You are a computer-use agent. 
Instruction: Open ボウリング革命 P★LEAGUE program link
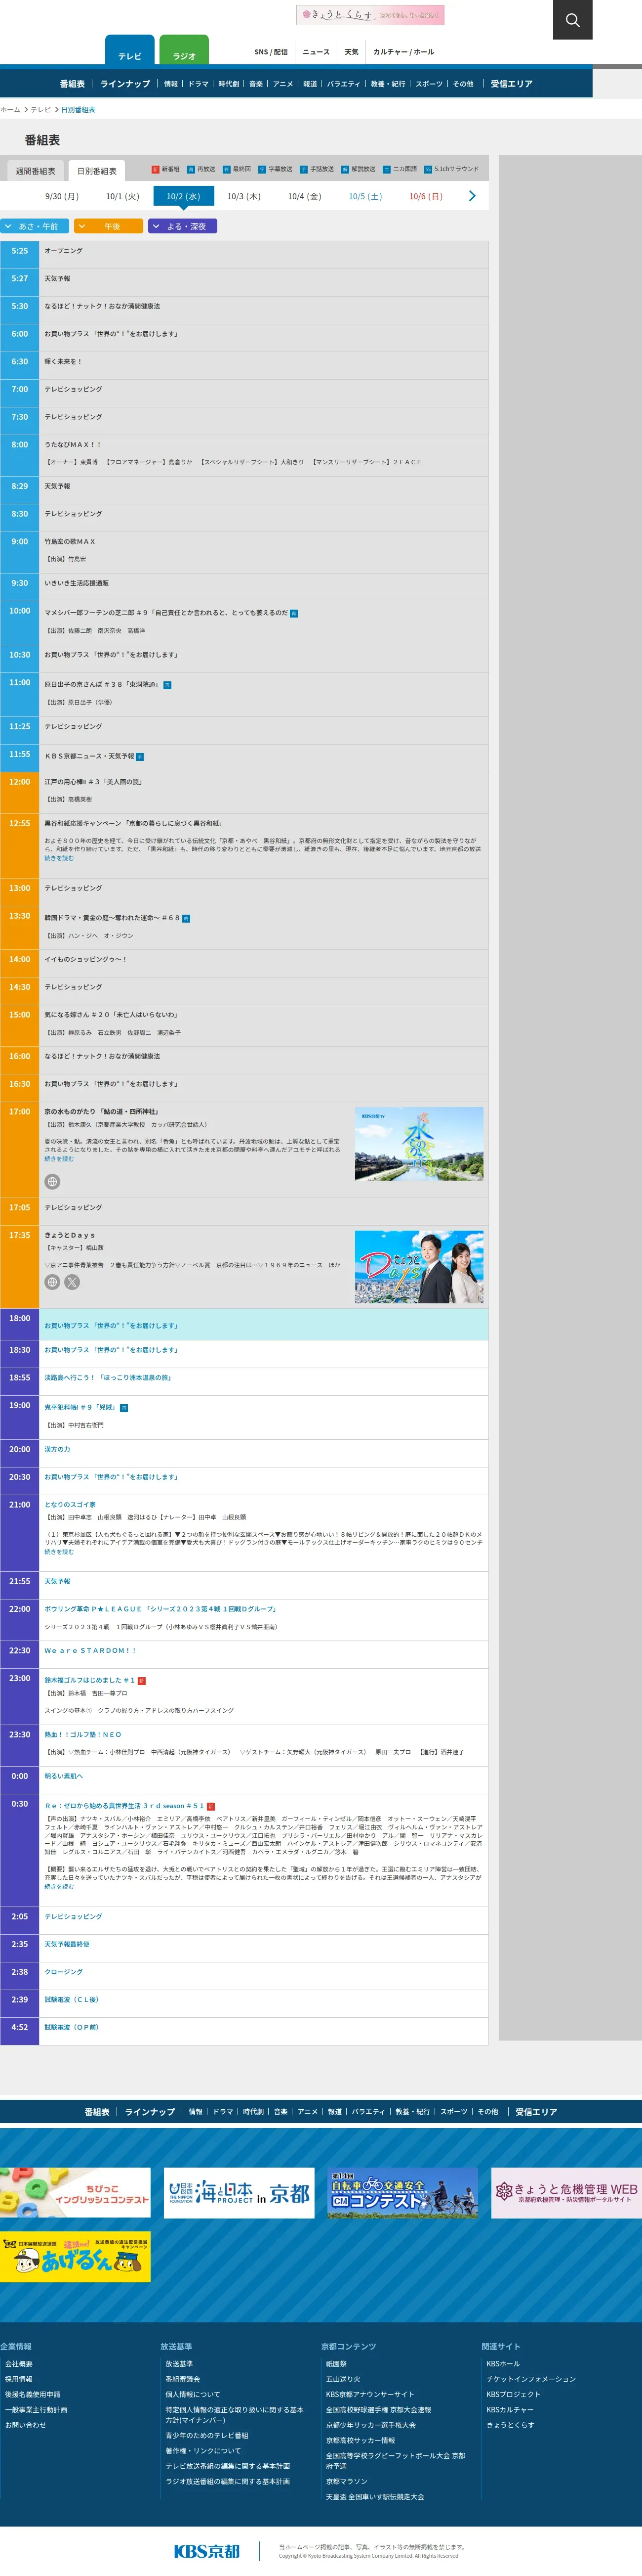pyautogui.click(x=161, y=1609)
